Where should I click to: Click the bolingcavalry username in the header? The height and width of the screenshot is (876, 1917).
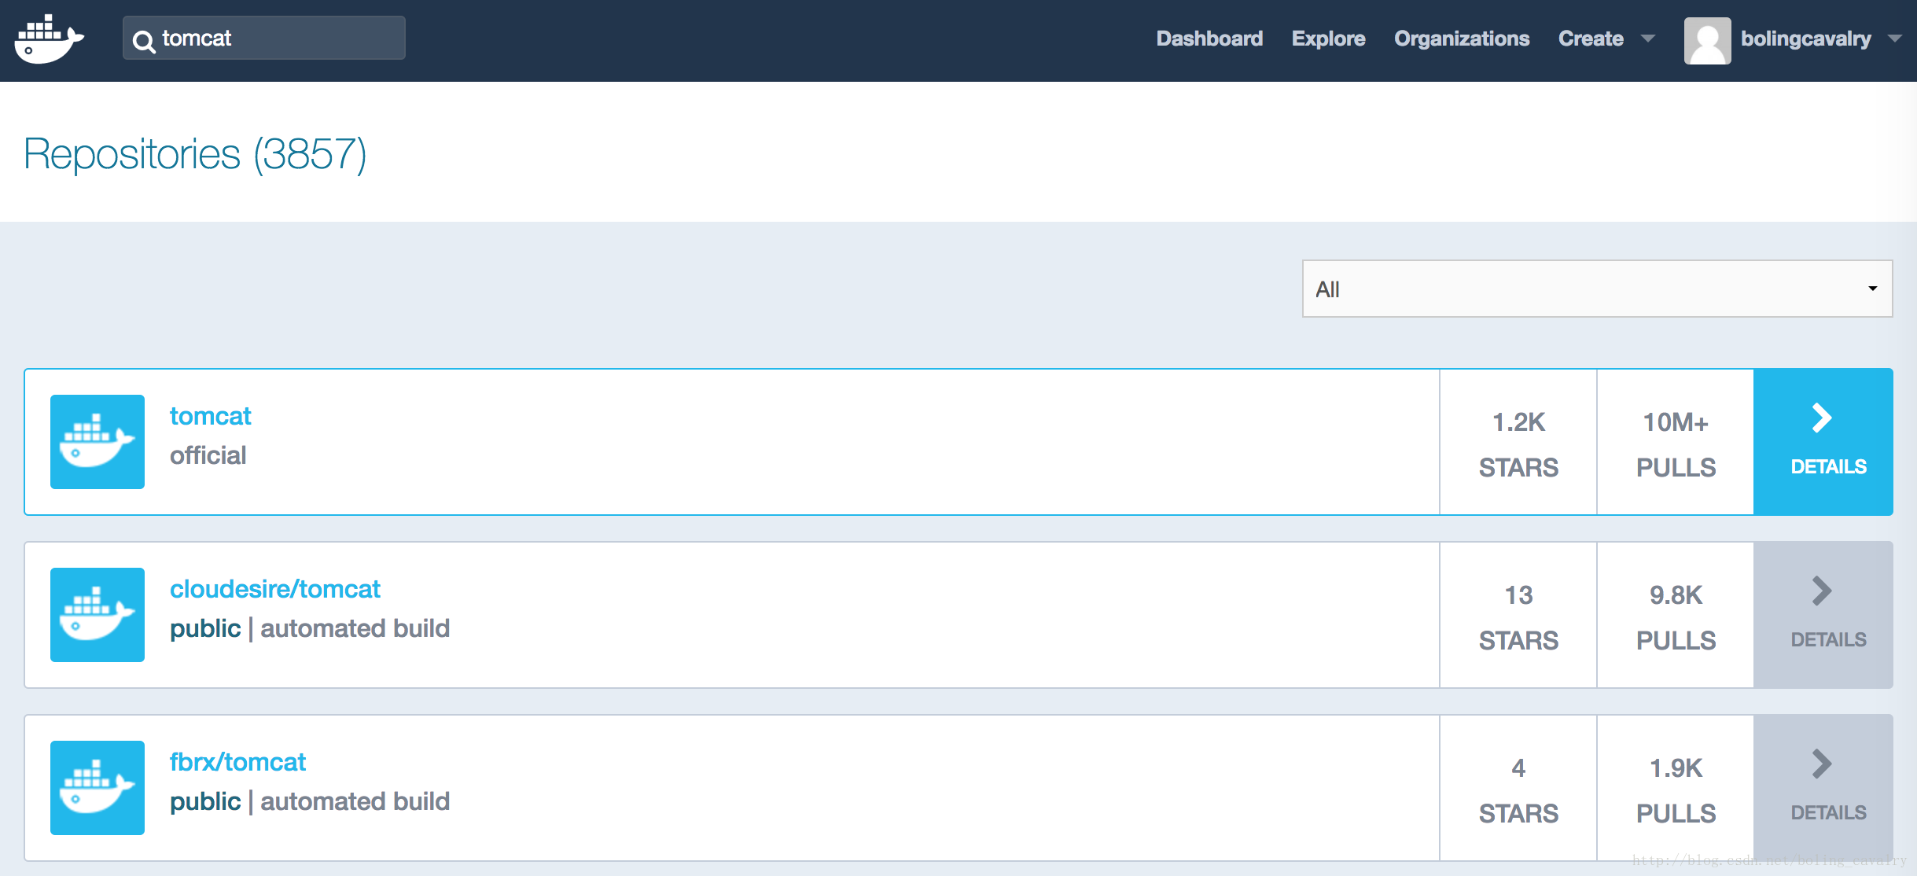[x=1805, y=39]
